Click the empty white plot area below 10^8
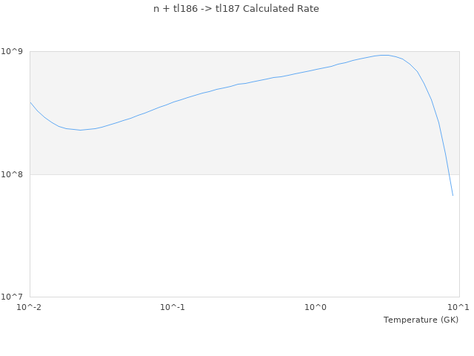The width and height of the screenshot is (474, 356). click(222, 237)
